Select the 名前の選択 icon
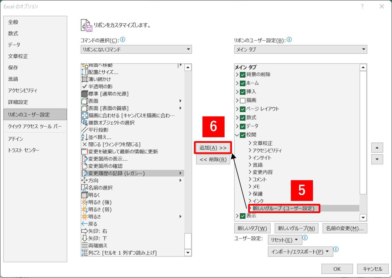The width and height of the screenshot is (392, 278). [84, 188]
